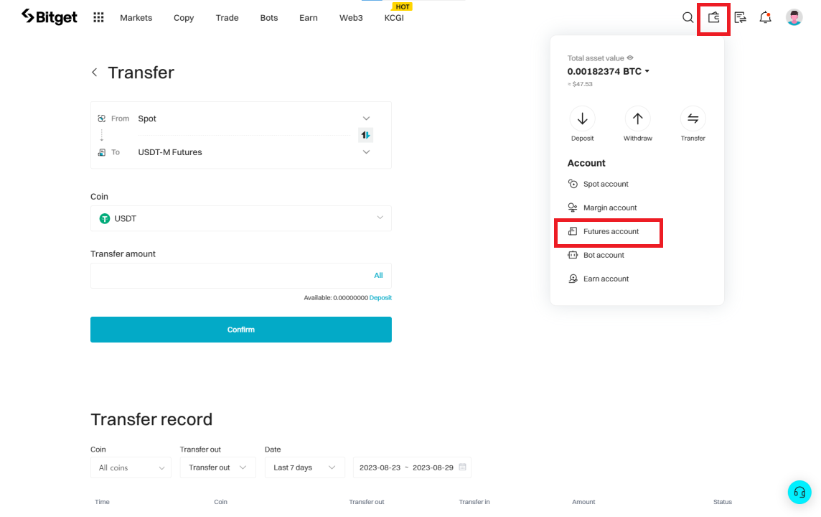Open the Trade menu
The width and height of the screenshot is (821, 517).
click(x=227, y=18)
